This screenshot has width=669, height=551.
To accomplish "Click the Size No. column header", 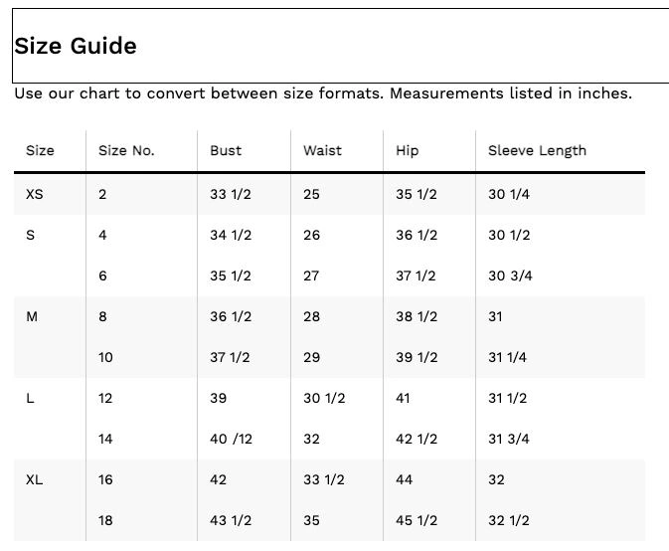I will [x=126, y=151].
